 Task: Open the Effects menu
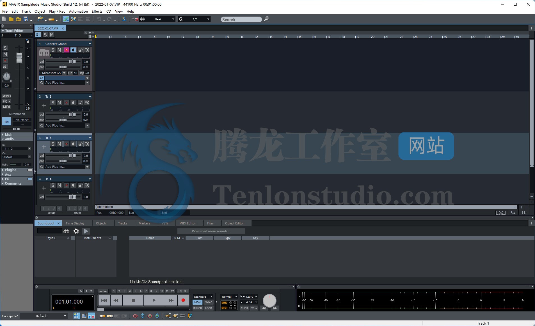[97, 11]
